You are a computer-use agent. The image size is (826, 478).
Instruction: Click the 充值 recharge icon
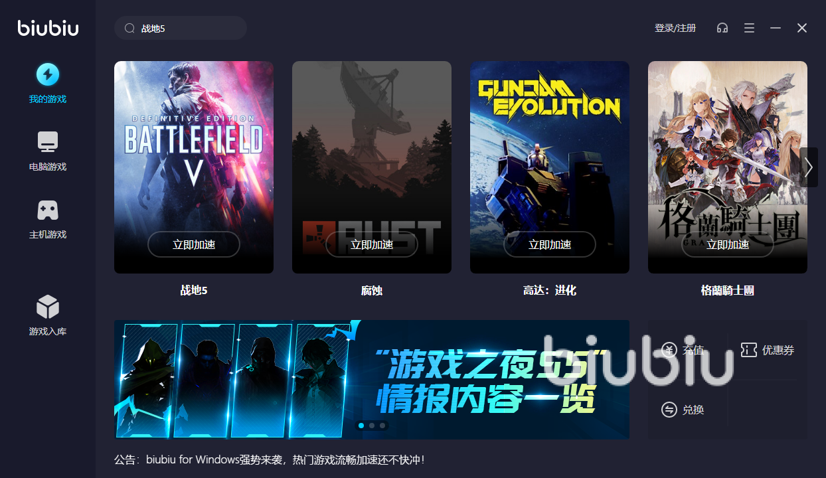click(x=669, y=350)
